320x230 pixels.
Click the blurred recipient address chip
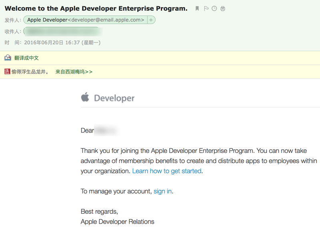tap(62, 31)
